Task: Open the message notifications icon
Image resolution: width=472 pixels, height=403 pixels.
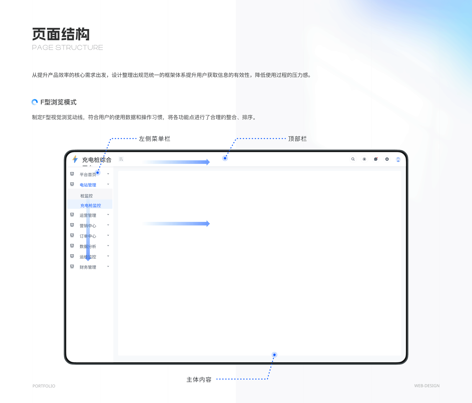Action: point(376,159)
